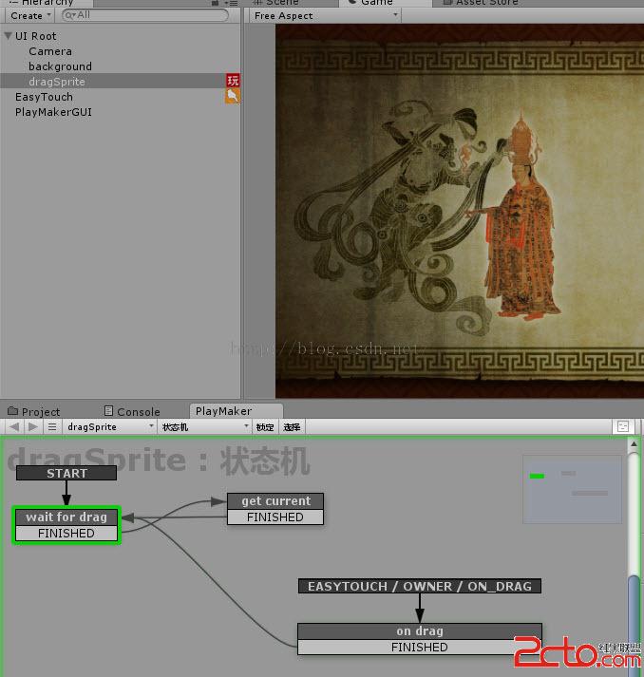Open the dragSprite object dropdown in PlayMaker

[109, 427]
